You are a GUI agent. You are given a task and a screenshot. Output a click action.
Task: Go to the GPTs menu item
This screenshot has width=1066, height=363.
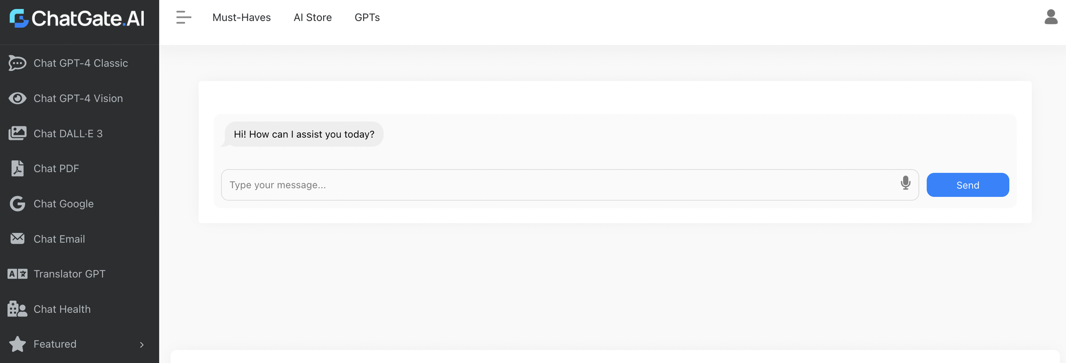[x=367, y=17]
